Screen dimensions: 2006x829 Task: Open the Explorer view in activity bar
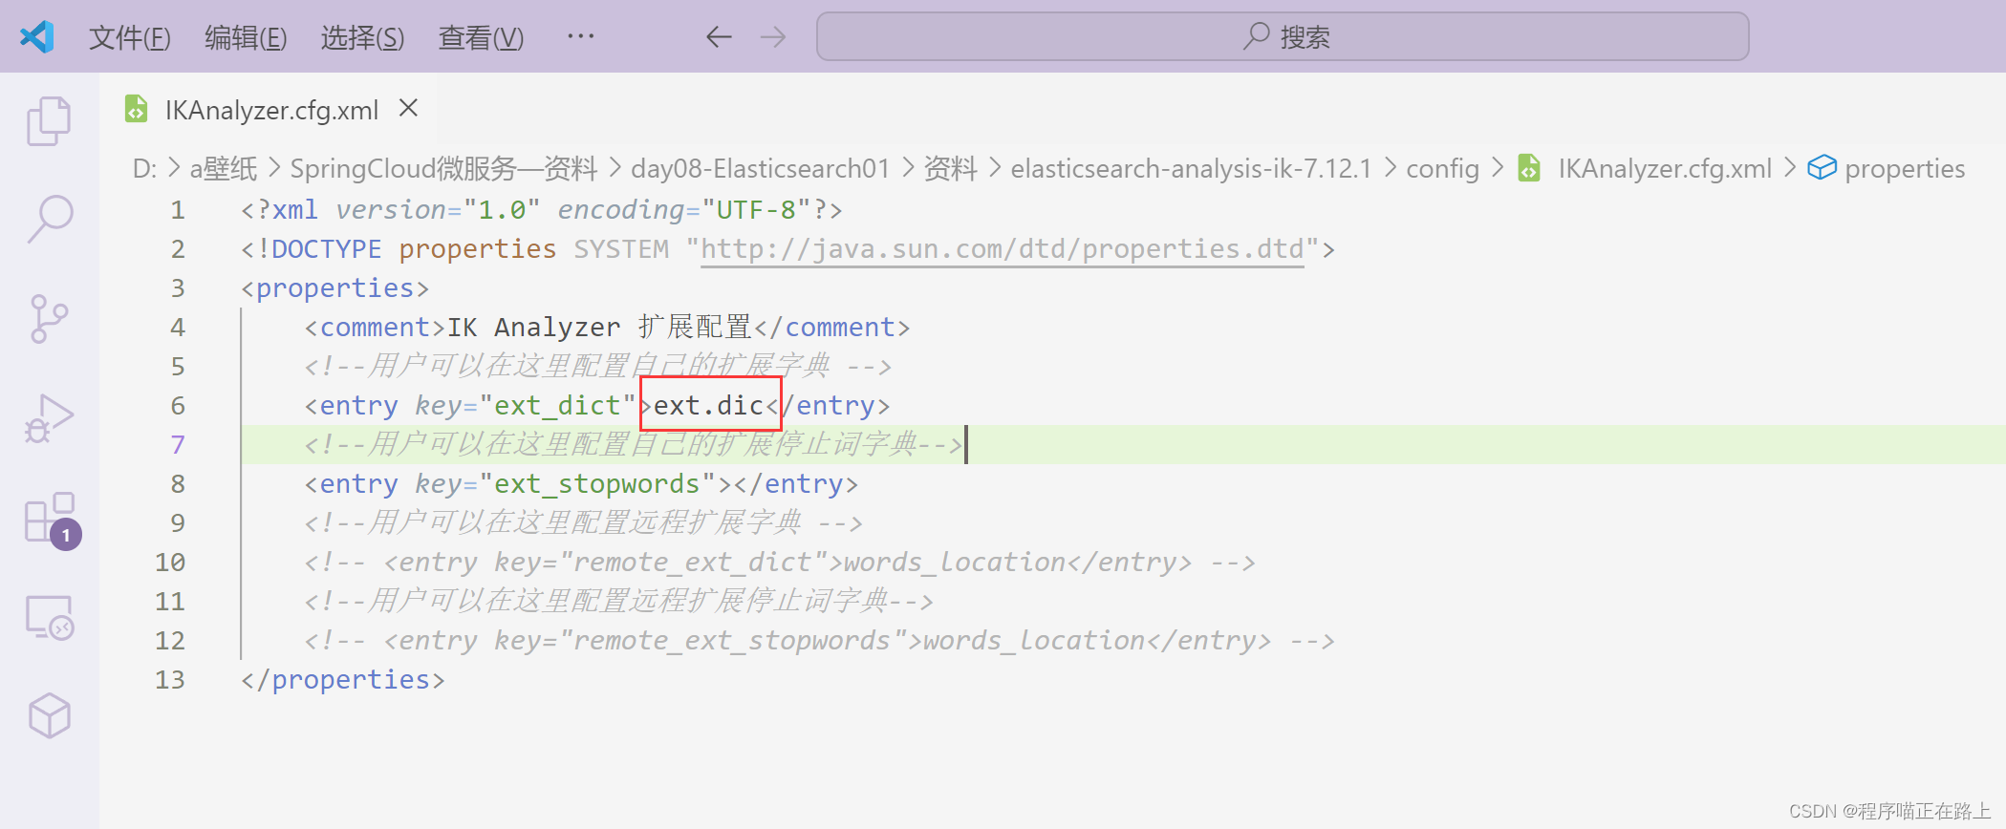[49, 121]
